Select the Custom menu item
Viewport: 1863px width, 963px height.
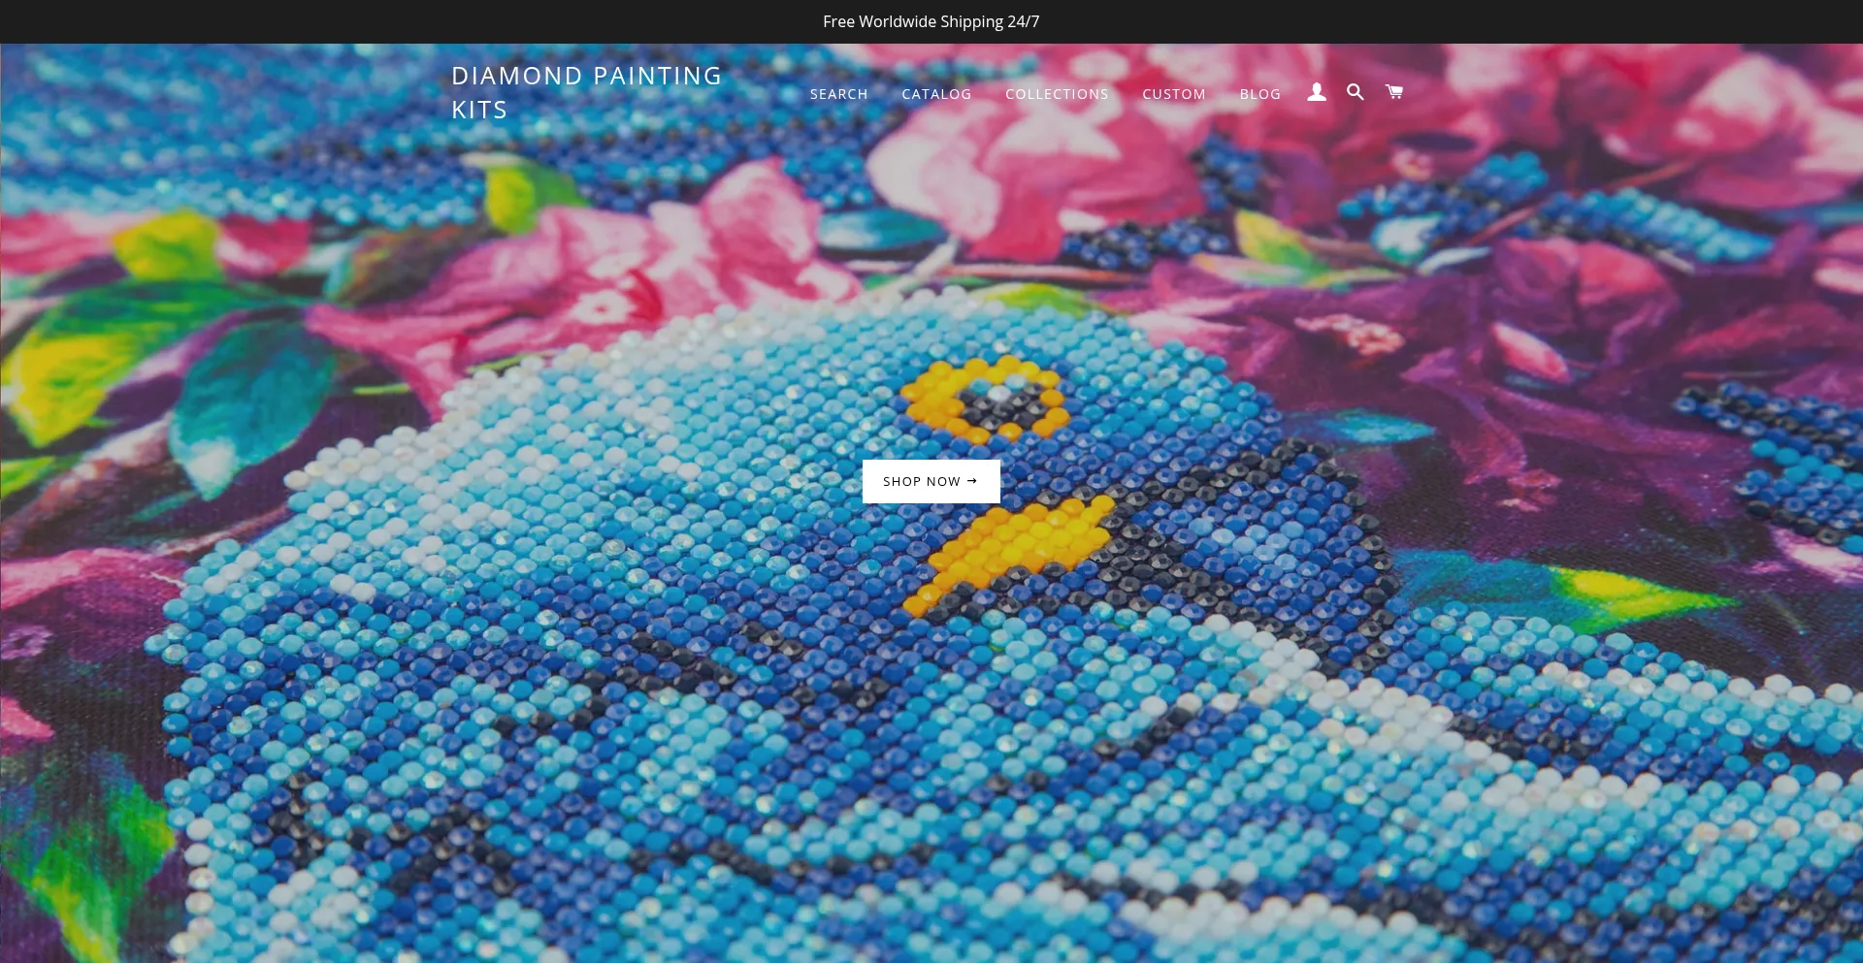pos(1174,94)
